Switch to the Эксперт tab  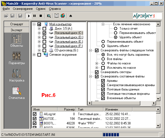click(17, 30)
